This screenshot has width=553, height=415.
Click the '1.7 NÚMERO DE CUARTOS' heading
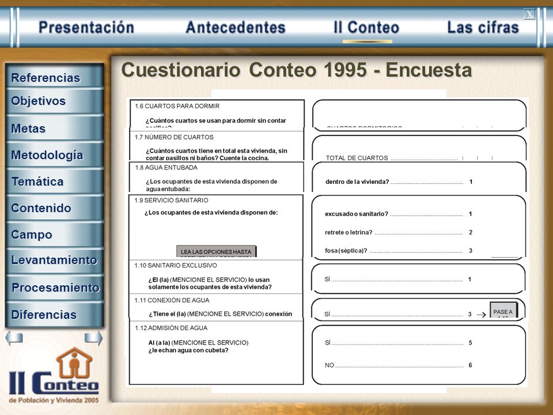click(174, 137)
